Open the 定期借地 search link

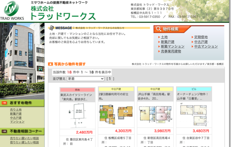coord(201,37)
